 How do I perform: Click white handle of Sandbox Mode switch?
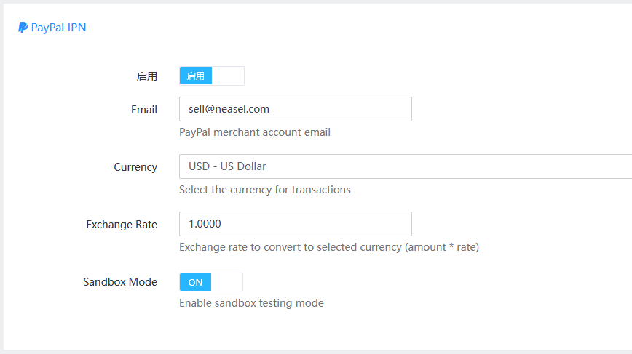pos(227,282)
